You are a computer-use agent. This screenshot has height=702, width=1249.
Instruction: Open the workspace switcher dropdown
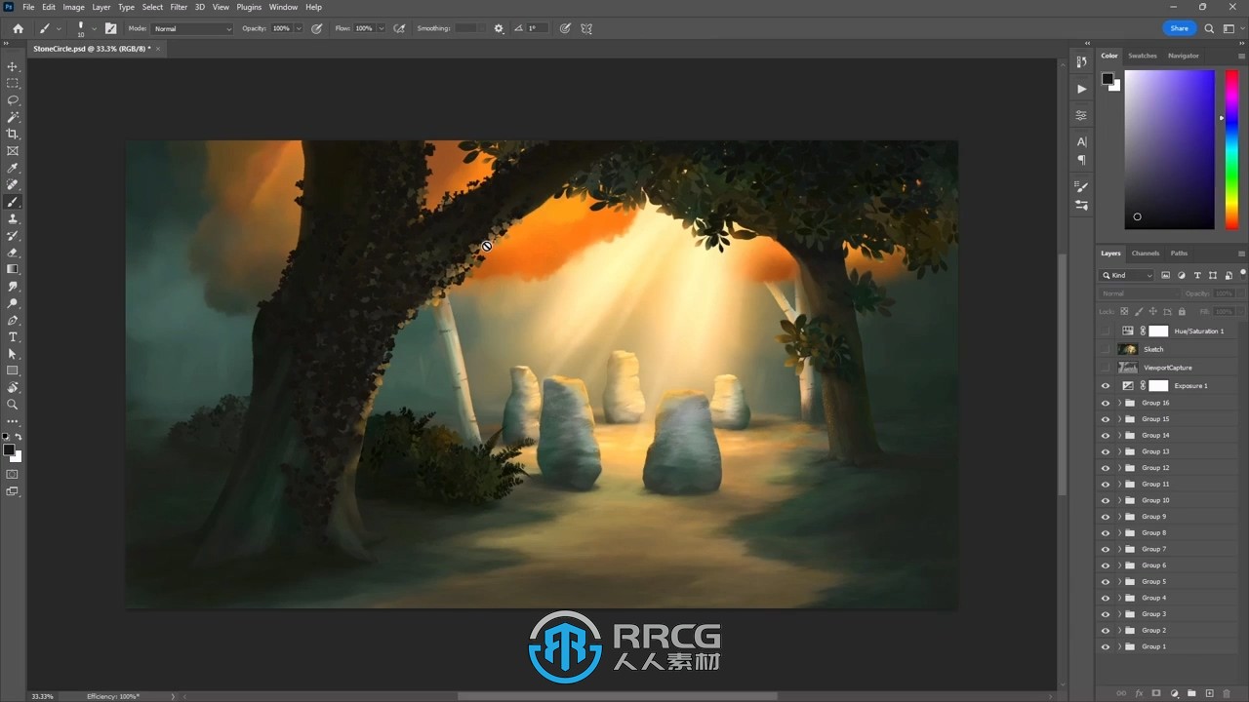1231,28
